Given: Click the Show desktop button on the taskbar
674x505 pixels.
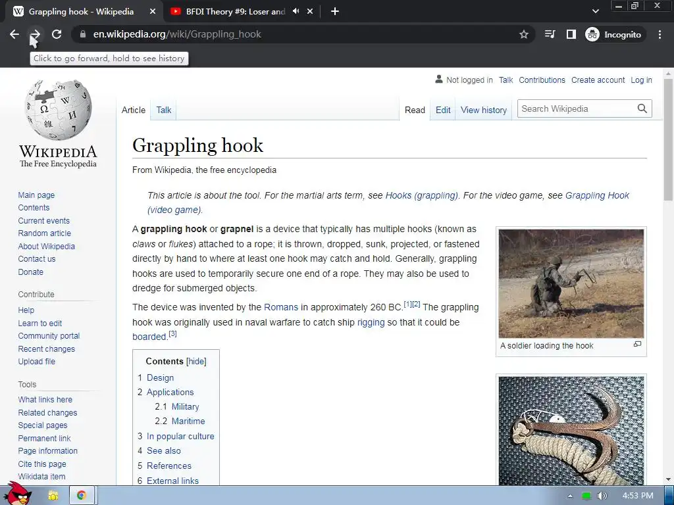Looking at the screenshot, I should pyautogui.click(x=669, y=495).
